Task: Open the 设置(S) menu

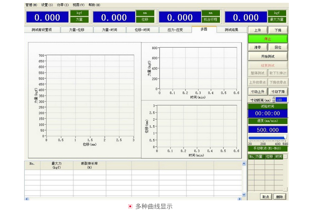Action: [47, 5]
